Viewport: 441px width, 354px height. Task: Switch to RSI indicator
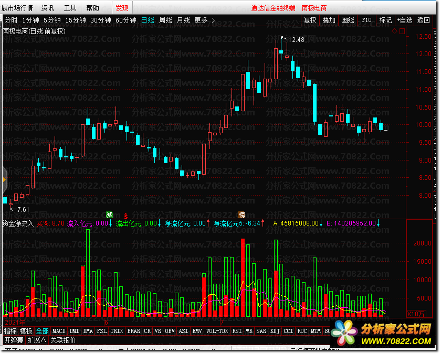pyautogui.click(x=237, y=331)
